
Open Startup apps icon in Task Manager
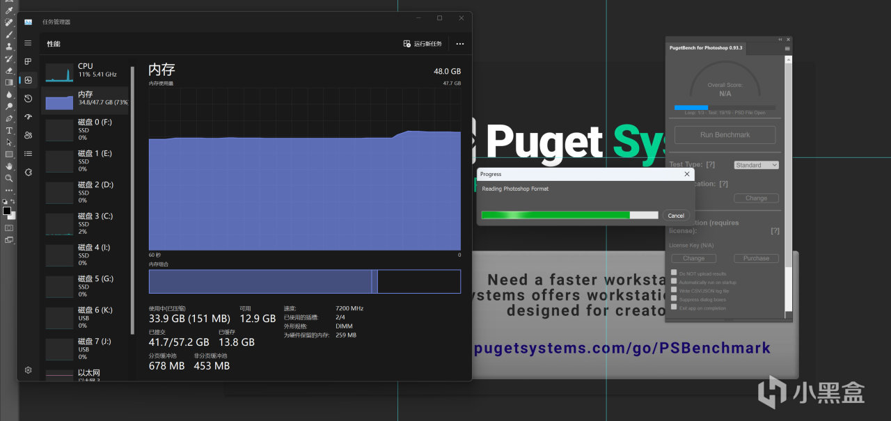tap(28, 117)
